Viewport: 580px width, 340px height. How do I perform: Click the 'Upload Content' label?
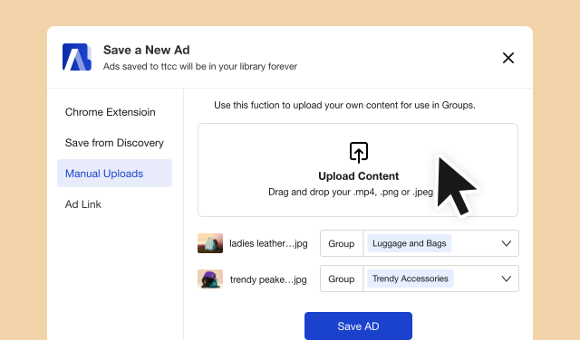(359, 176)
